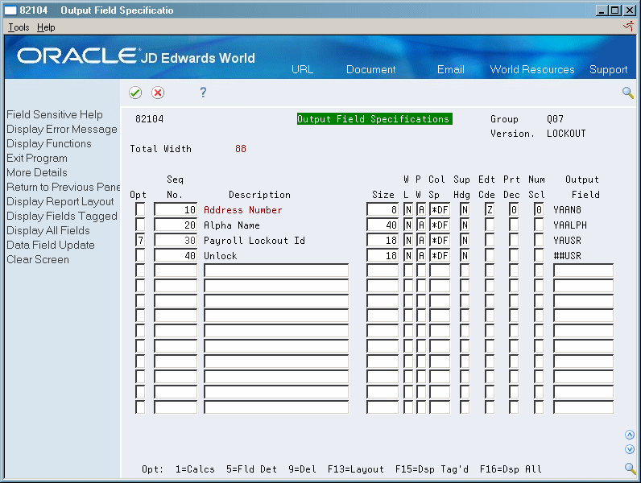Open help via blue question mark icon
641x483 pixels.
(203, 93)
